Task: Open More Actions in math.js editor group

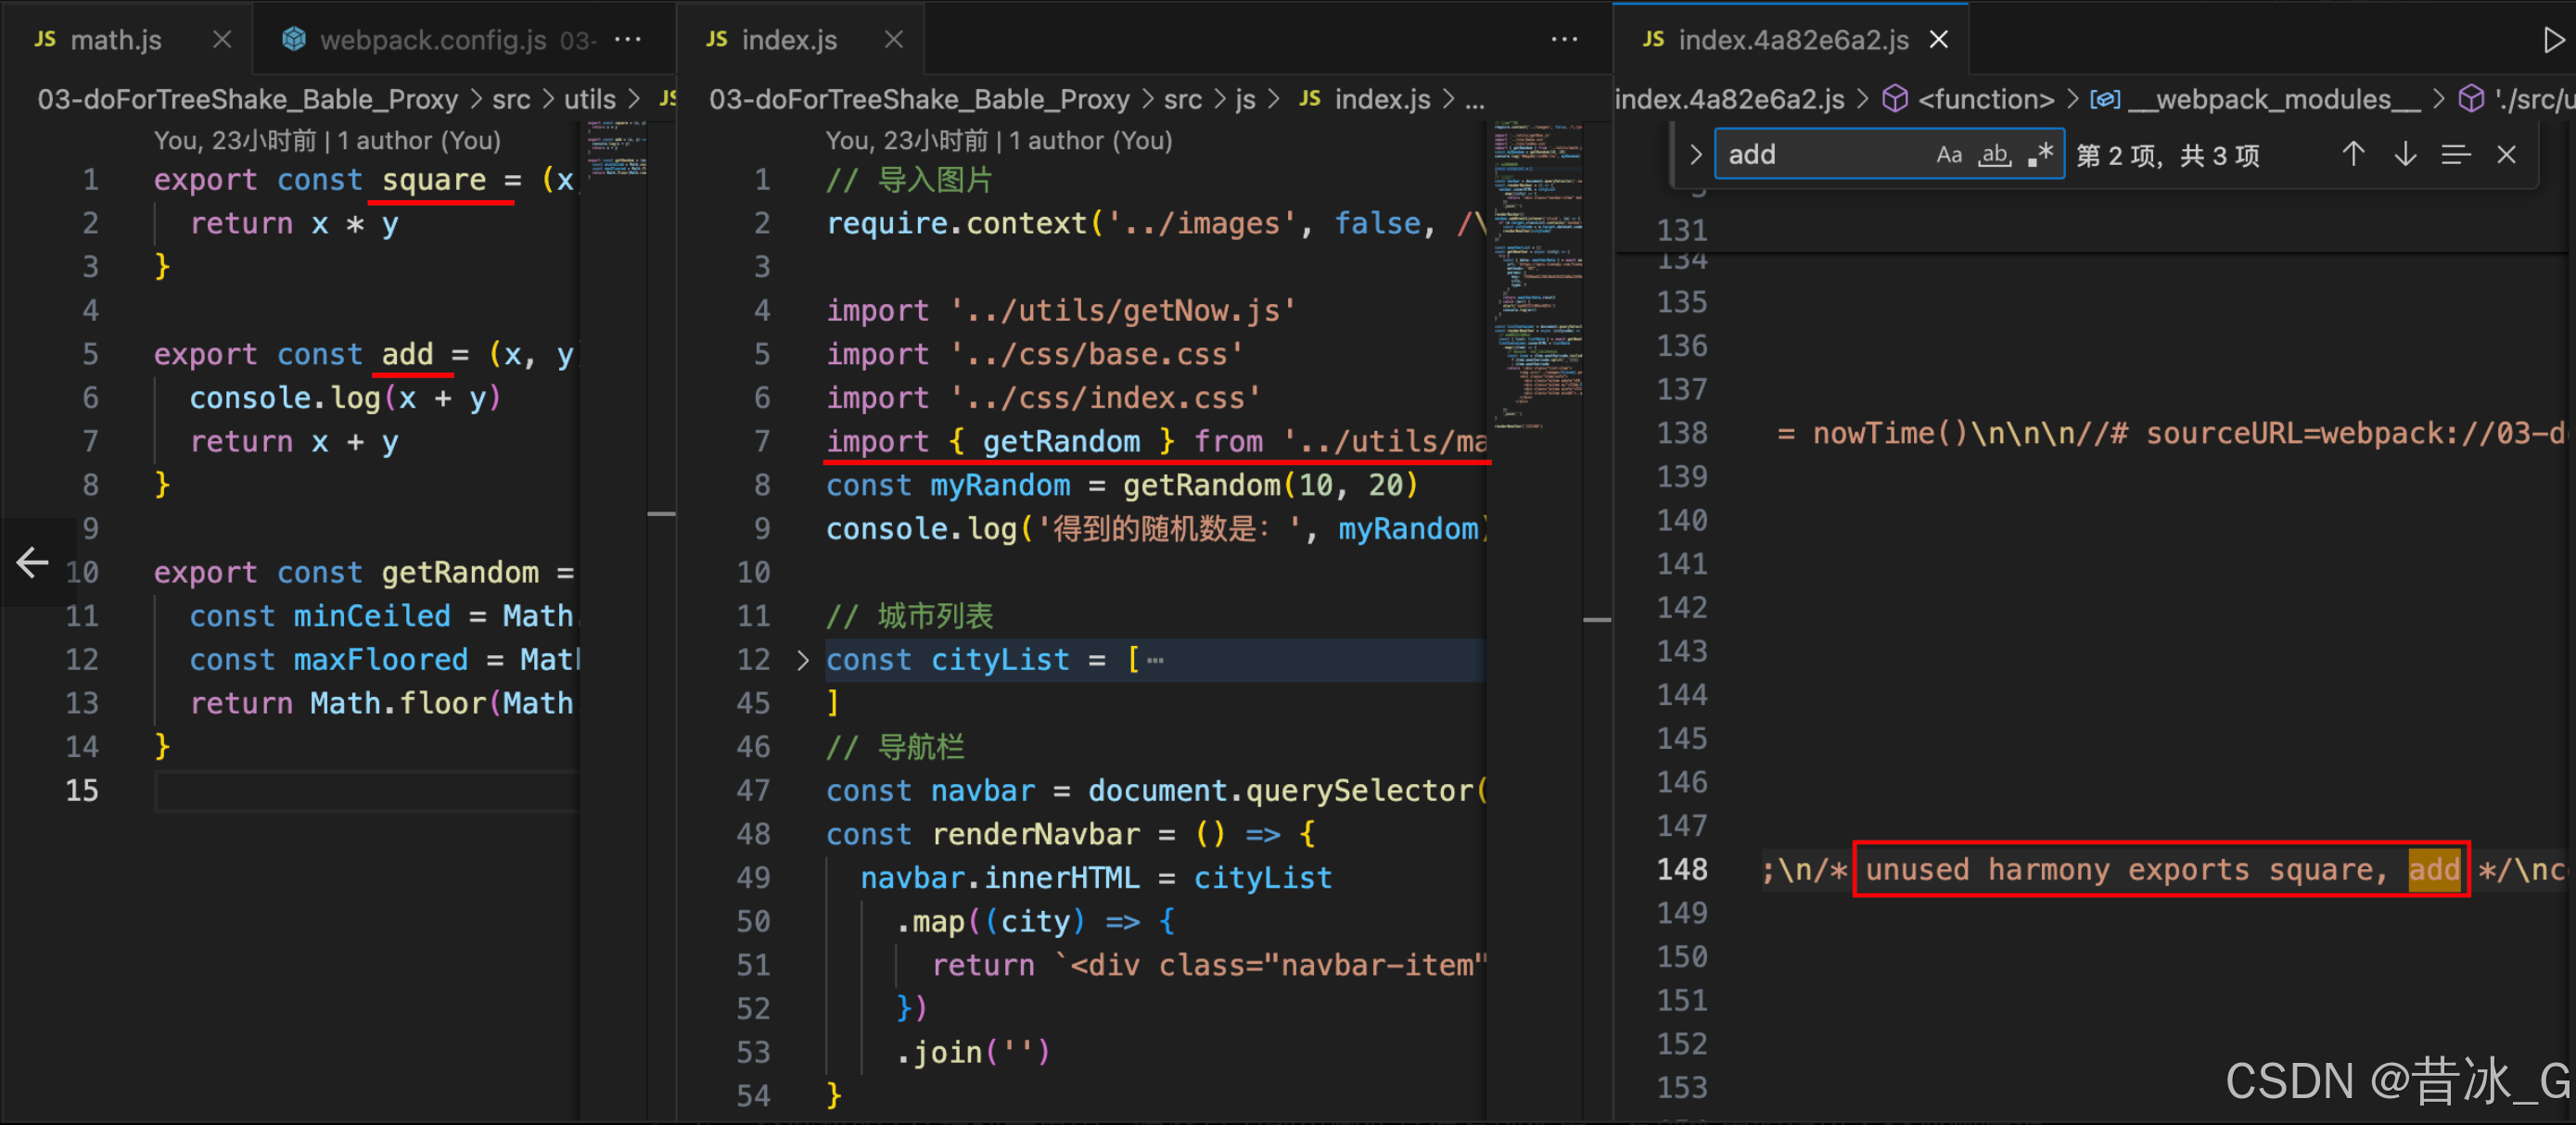Action: 628,40
